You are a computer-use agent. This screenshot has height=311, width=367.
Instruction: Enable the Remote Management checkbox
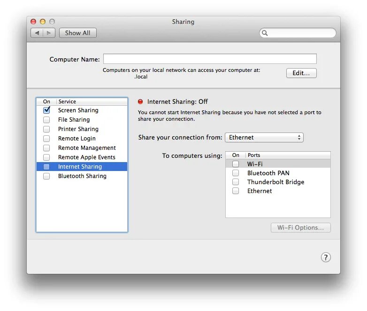pos(46,148)
